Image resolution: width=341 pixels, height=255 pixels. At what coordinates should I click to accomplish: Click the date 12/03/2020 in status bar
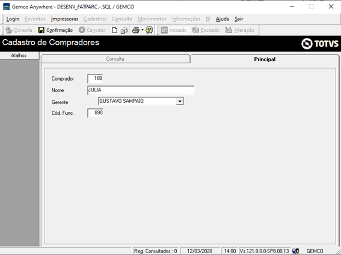point(200,251)
